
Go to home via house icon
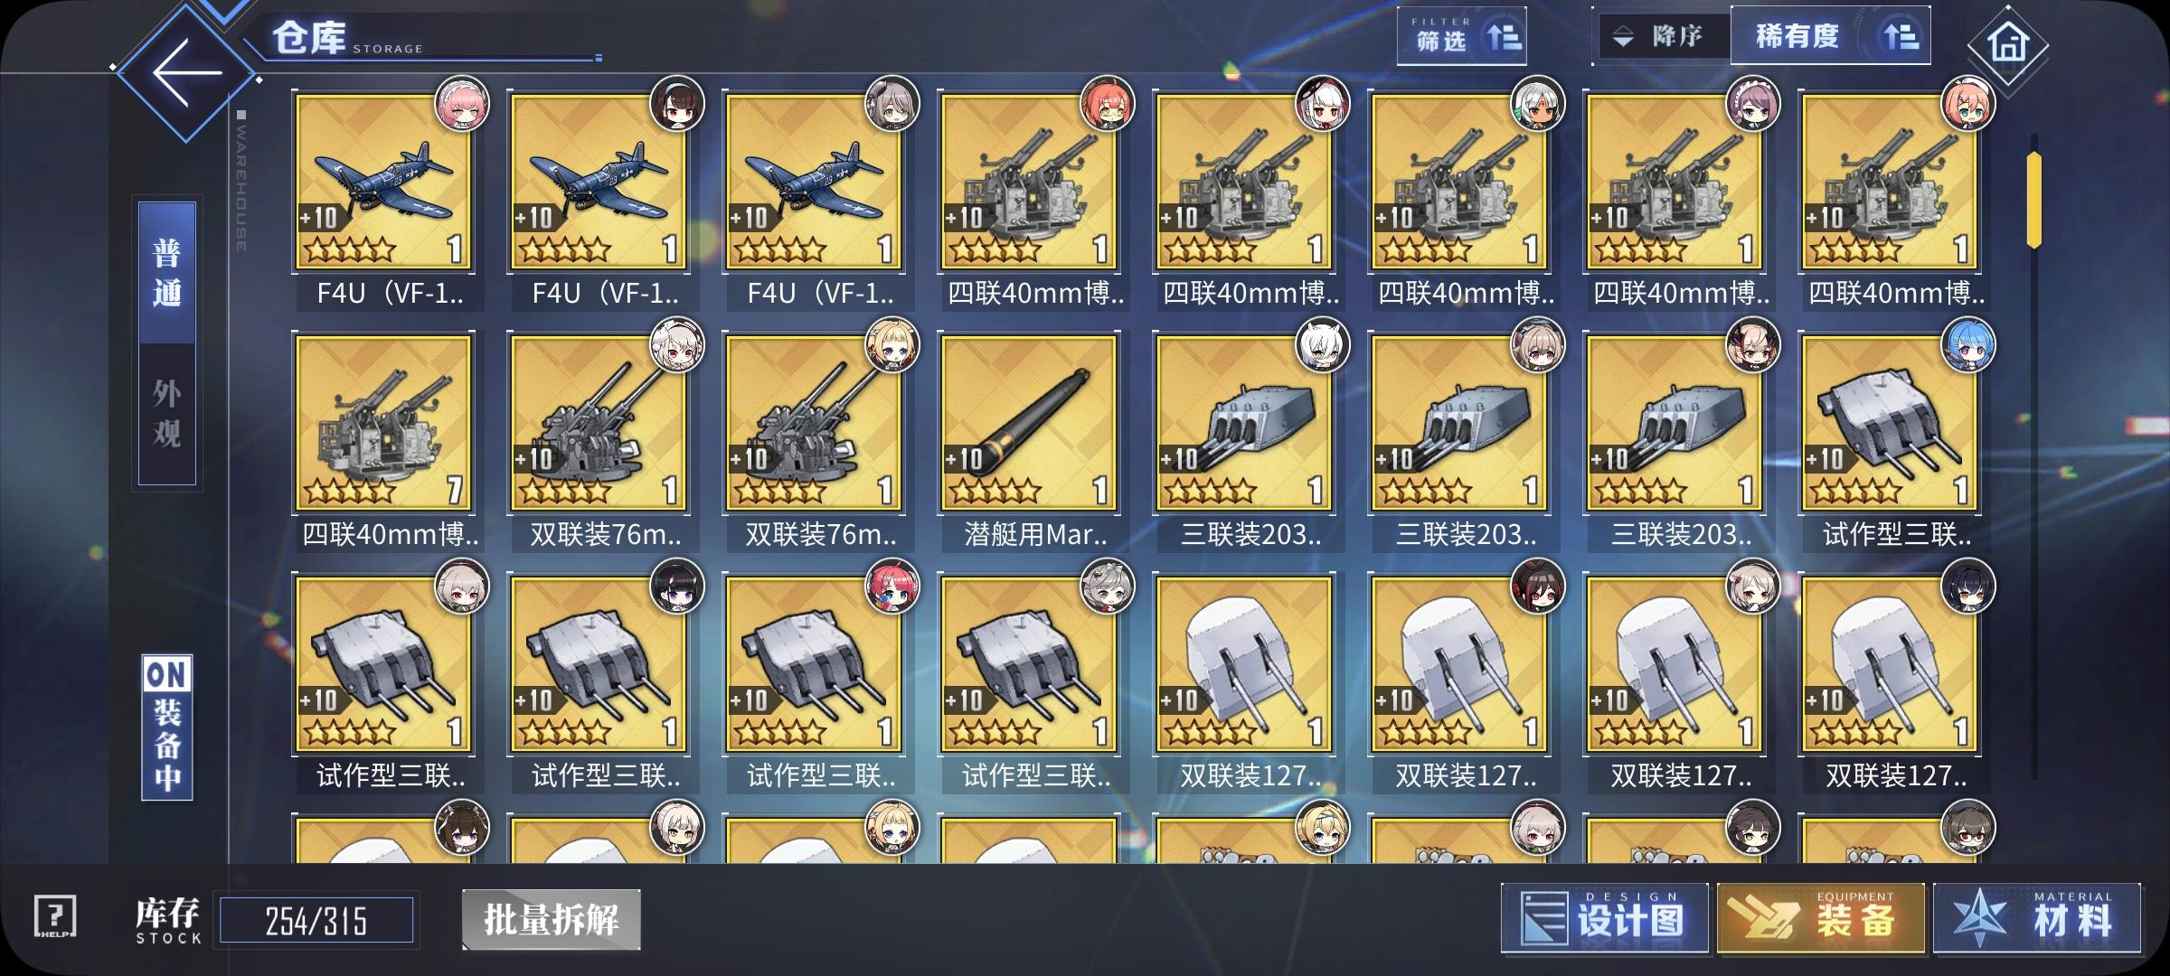(2007, 44)
